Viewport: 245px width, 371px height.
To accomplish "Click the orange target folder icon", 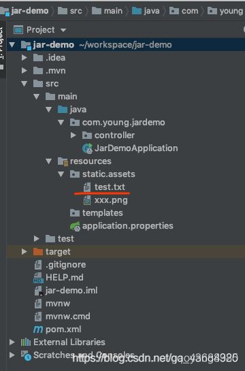I will (38, 252).
